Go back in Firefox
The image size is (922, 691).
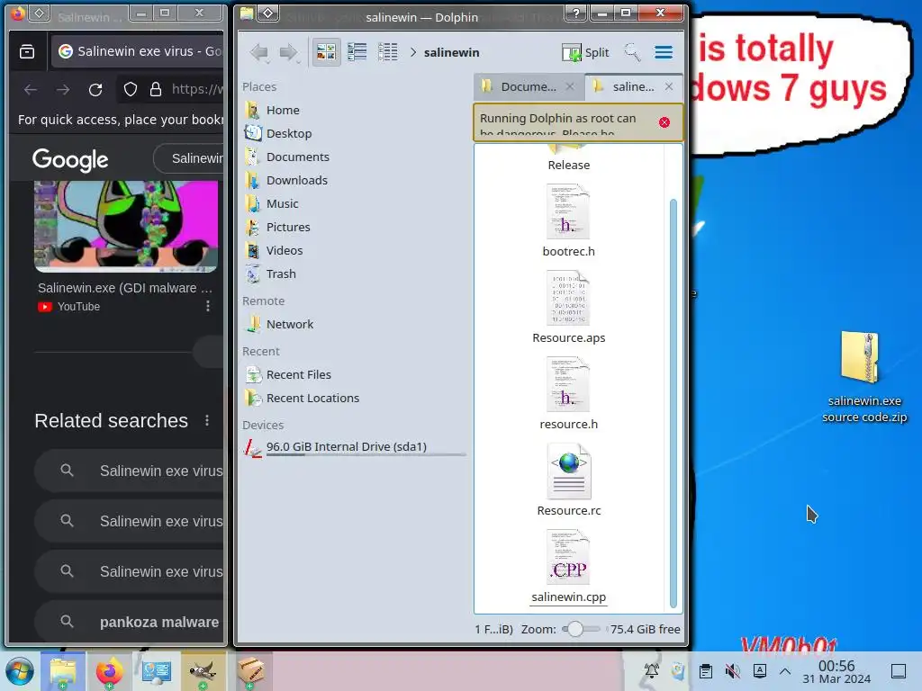point(31,89)
